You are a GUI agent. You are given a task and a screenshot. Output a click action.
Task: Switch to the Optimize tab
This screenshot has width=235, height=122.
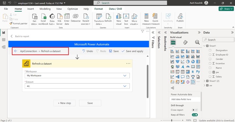point(72,9)
